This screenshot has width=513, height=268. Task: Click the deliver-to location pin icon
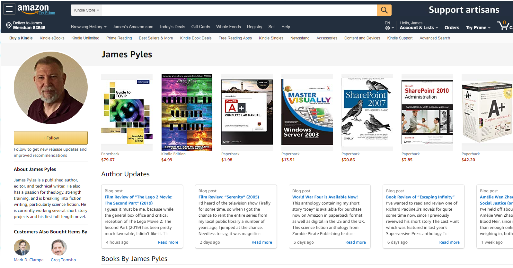click(9, 25)
